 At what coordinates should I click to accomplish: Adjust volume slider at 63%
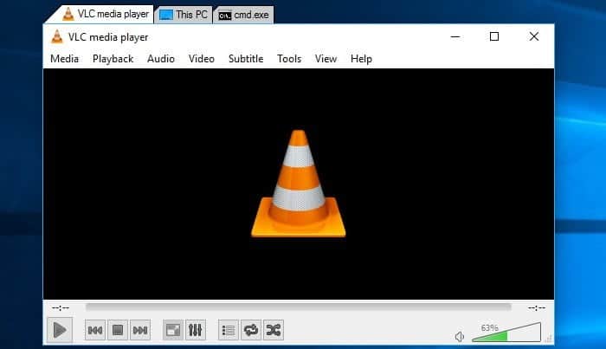point(506,333)
